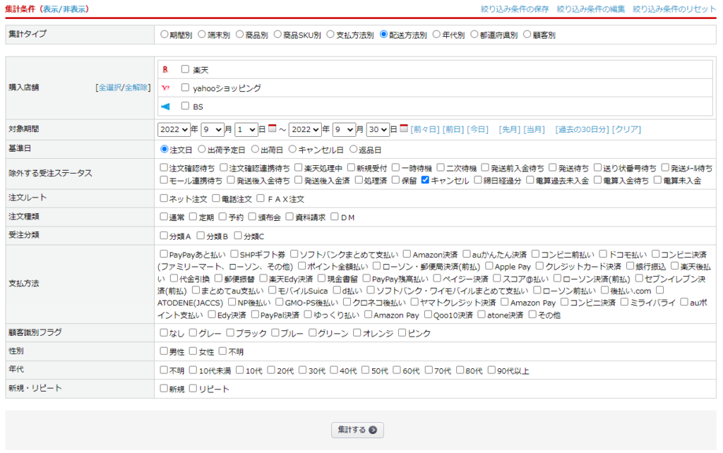Image resolution: width=723 pixels, height=453 pixels.
Task: Click the Rakuten store logo icon
Action: 165,69
